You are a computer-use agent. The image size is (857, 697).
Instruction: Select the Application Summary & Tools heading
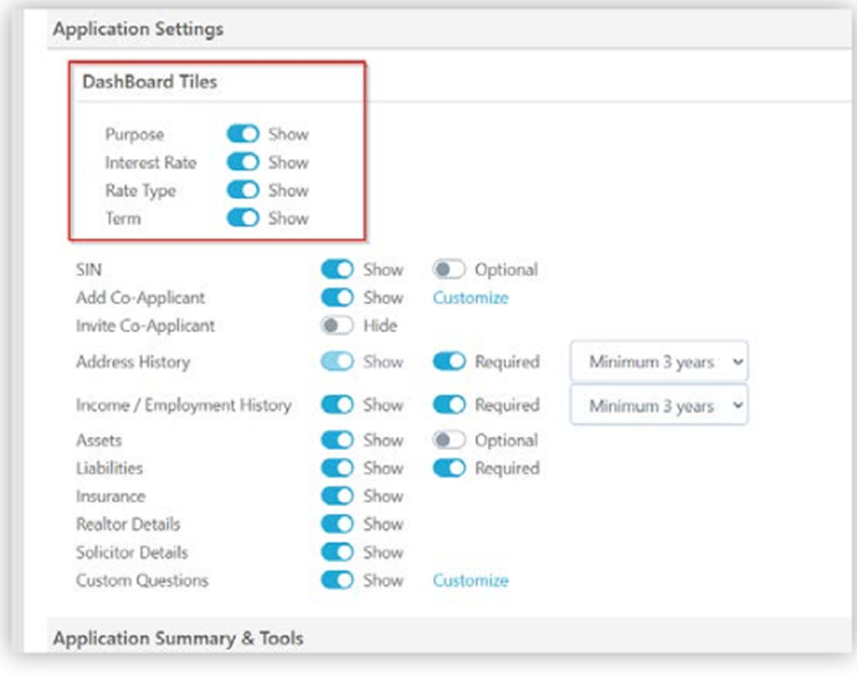click(178, 638)
